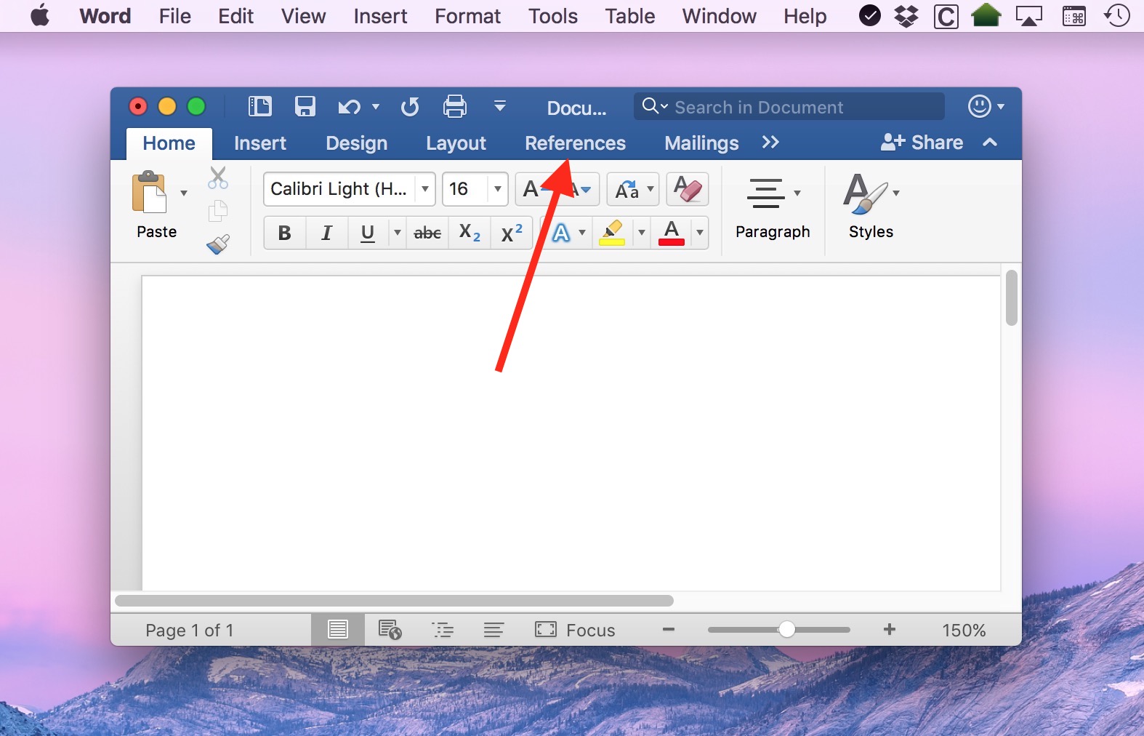Image resolution: width=1144 pixels, height=736 pixels.
Task: Toggle Bold formatting
Action: click(x=284, y=233)
